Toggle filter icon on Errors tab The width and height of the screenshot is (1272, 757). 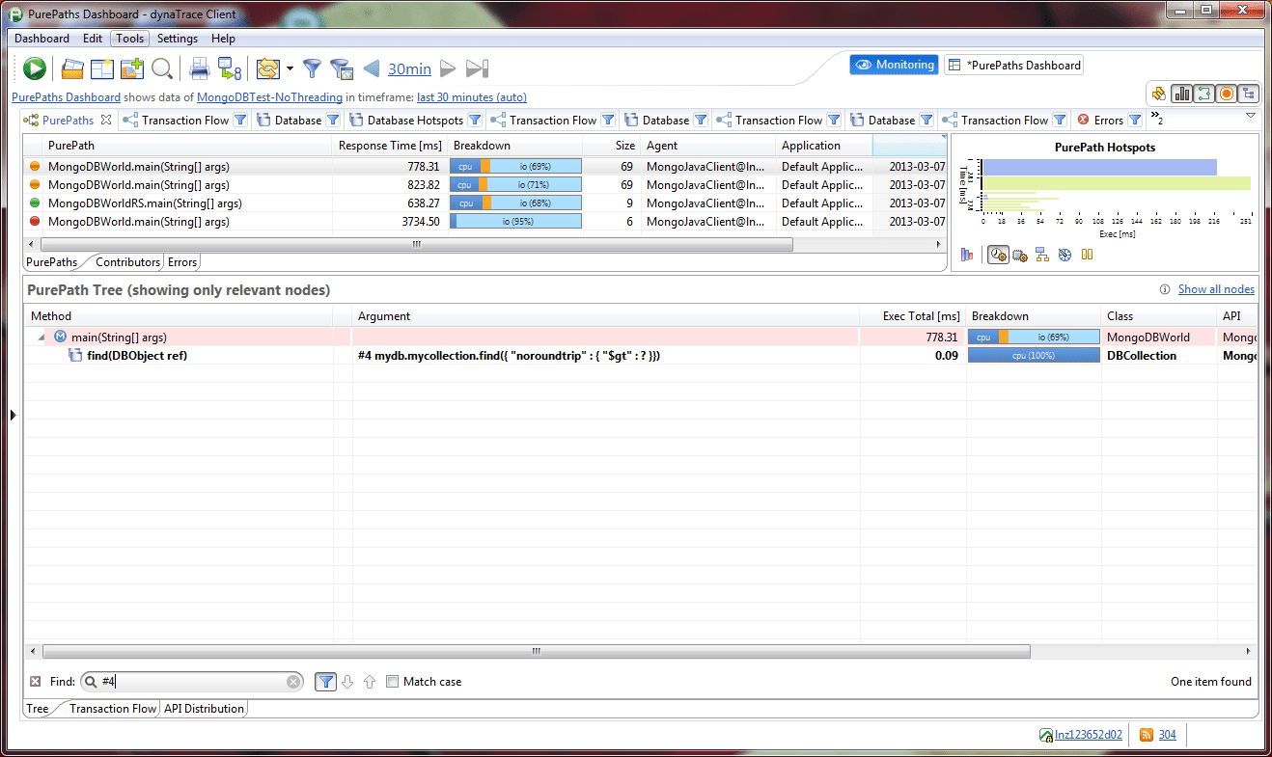[x=1135, y=121]
